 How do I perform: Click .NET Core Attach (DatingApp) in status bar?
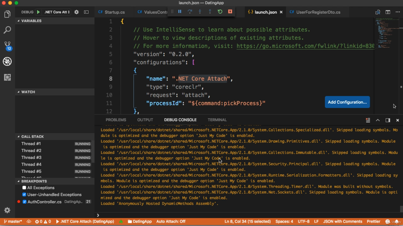point(85,222)
